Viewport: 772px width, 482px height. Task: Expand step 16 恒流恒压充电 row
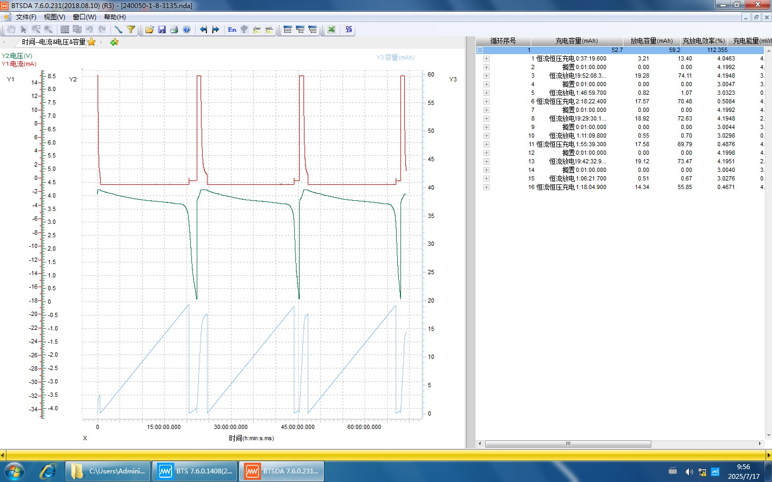[x=486, y=187]
